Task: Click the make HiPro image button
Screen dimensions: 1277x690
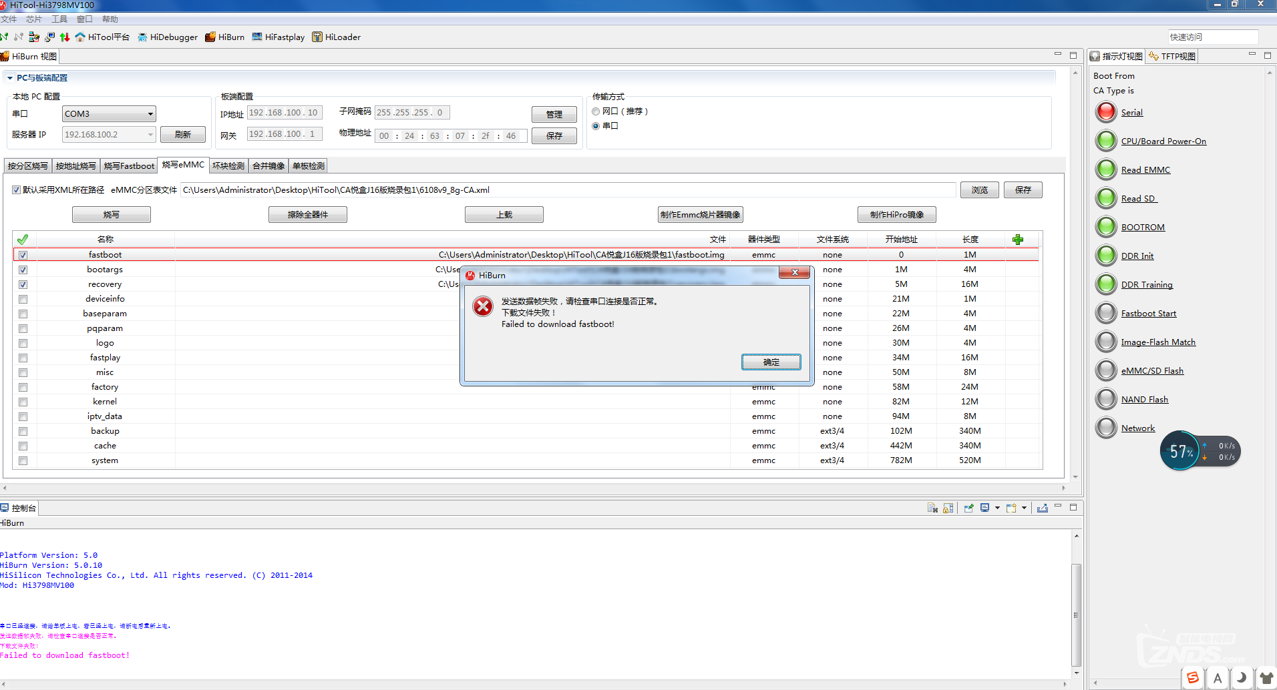Action: pos(896,214)
